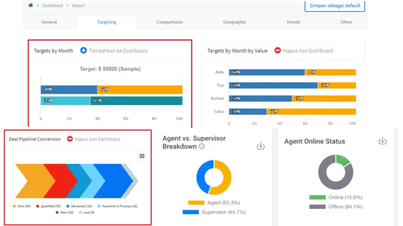Image resolution: width=403 pixels, height=226 pixels.
Task: Switch to the Geographic tab
Action: point(235,22)
